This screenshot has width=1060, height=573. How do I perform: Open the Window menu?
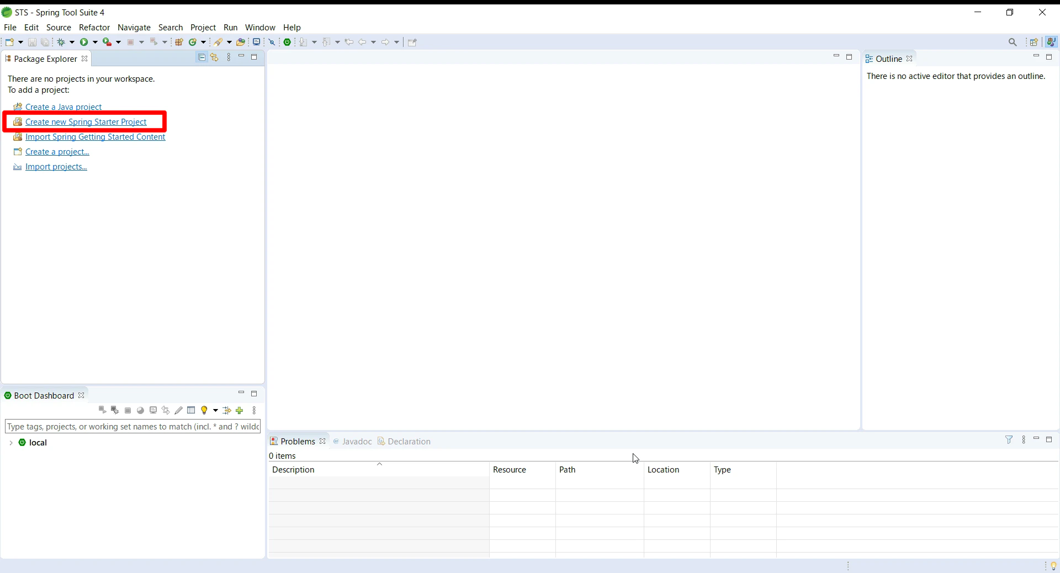[260, 27]
